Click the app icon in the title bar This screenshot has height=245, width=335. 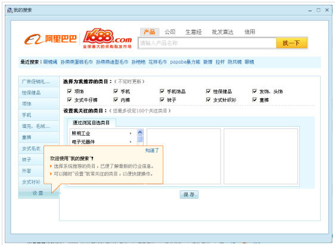tap(10, 10)
